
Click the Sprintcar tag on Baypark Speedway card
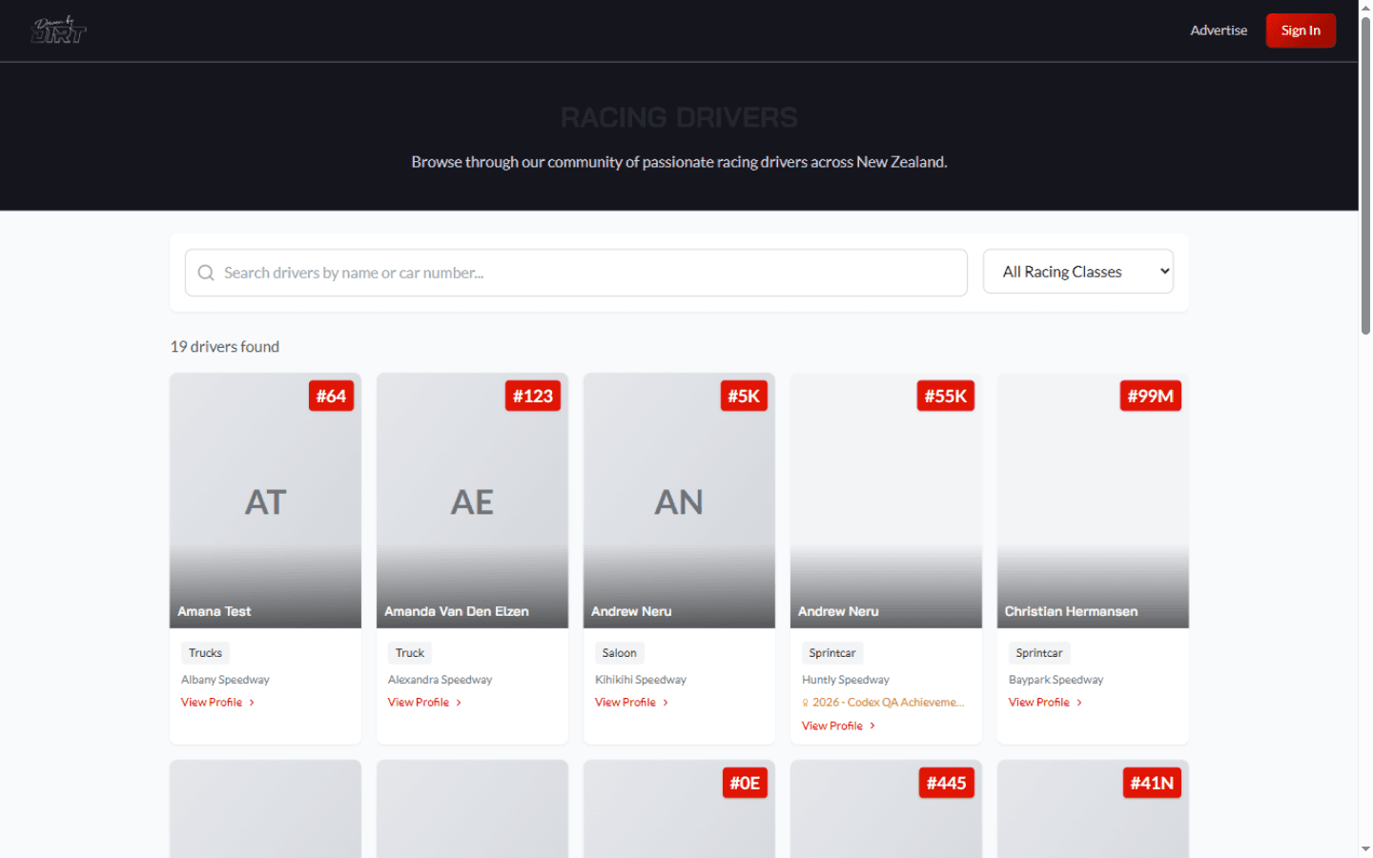pyautogui.click(x=1039, y=653)
